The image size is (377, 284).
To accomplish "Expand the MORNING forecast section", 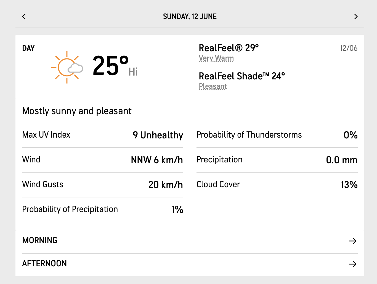I will [x=40, y=240].
